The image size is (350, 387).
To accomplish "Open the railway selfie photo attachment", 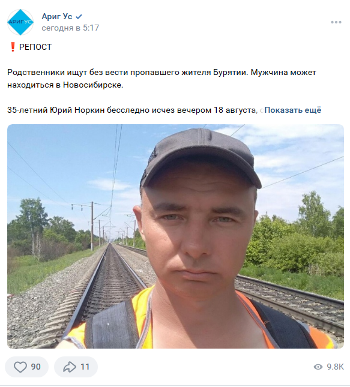I will [x=175, y=236].
